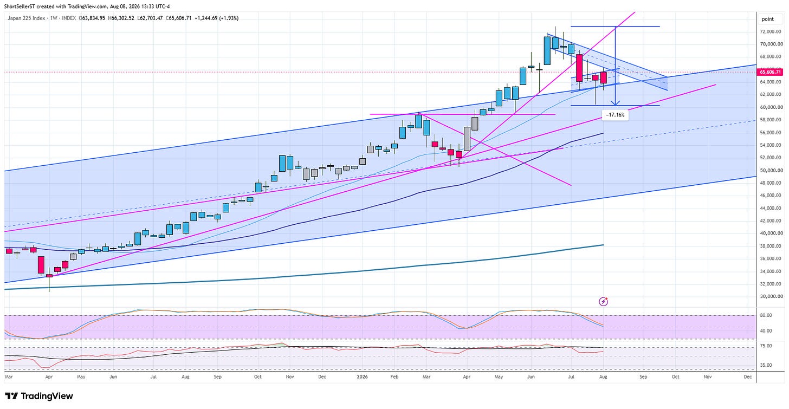Click the 80.00 oscillator scale label
Screen dimensions: 789x409
tap(766, 315)
